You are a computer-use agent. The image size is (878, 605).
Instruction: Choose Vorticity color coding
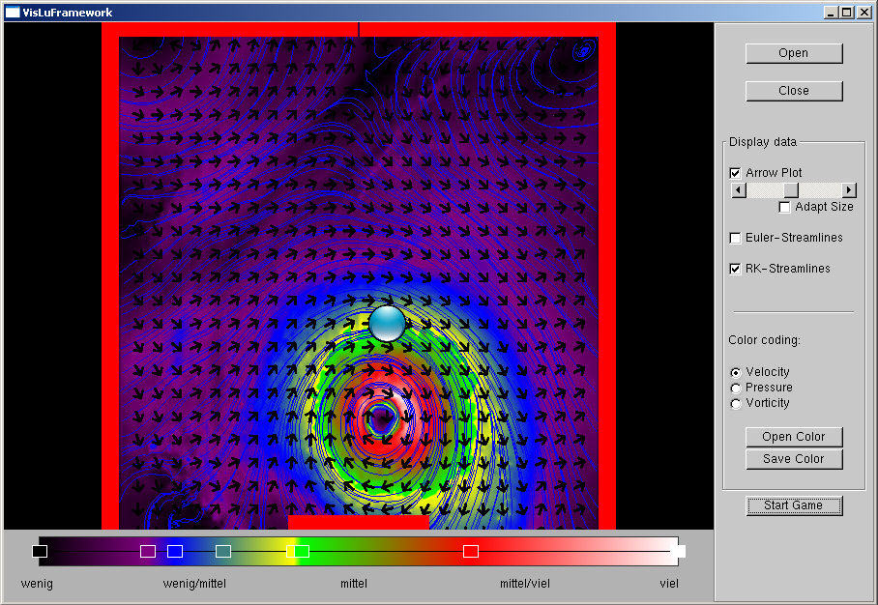[736, 403]
